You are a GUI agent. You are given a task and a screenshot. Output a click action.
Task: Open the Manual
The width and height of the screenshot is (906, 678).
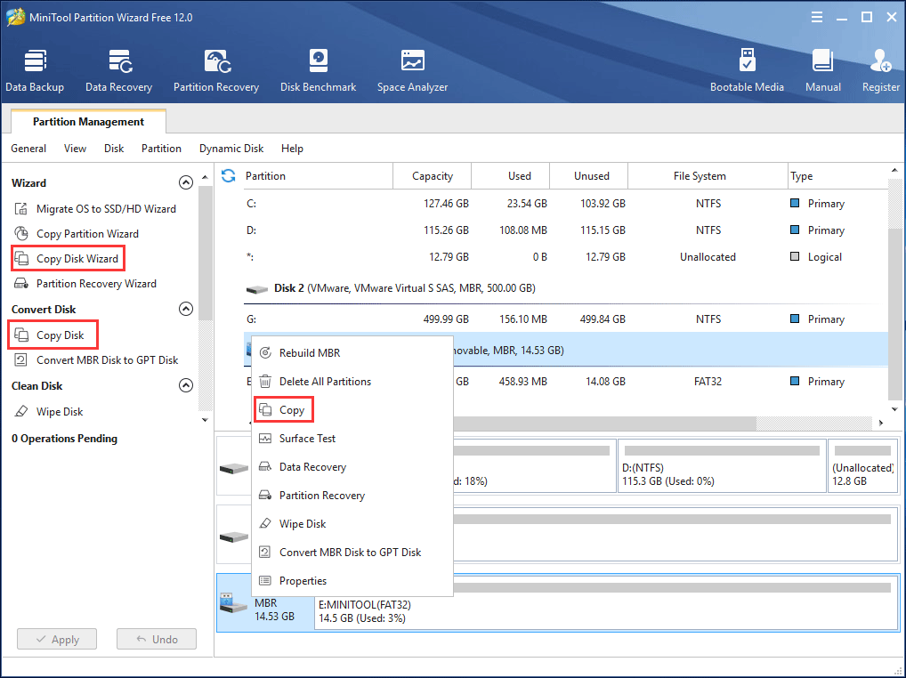(x=823, y=71)
